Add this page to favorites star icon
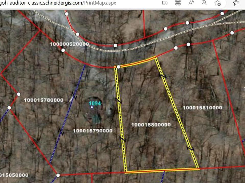The width and height of the screenshot is (245, 183). coord(217,3)
